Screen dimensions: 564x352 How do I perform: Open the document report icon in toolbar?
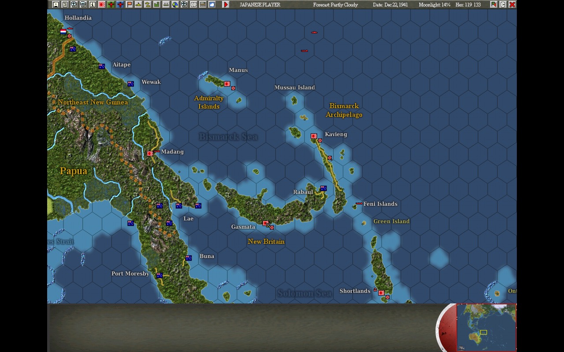pyautogui.click(x=65, y=4)
